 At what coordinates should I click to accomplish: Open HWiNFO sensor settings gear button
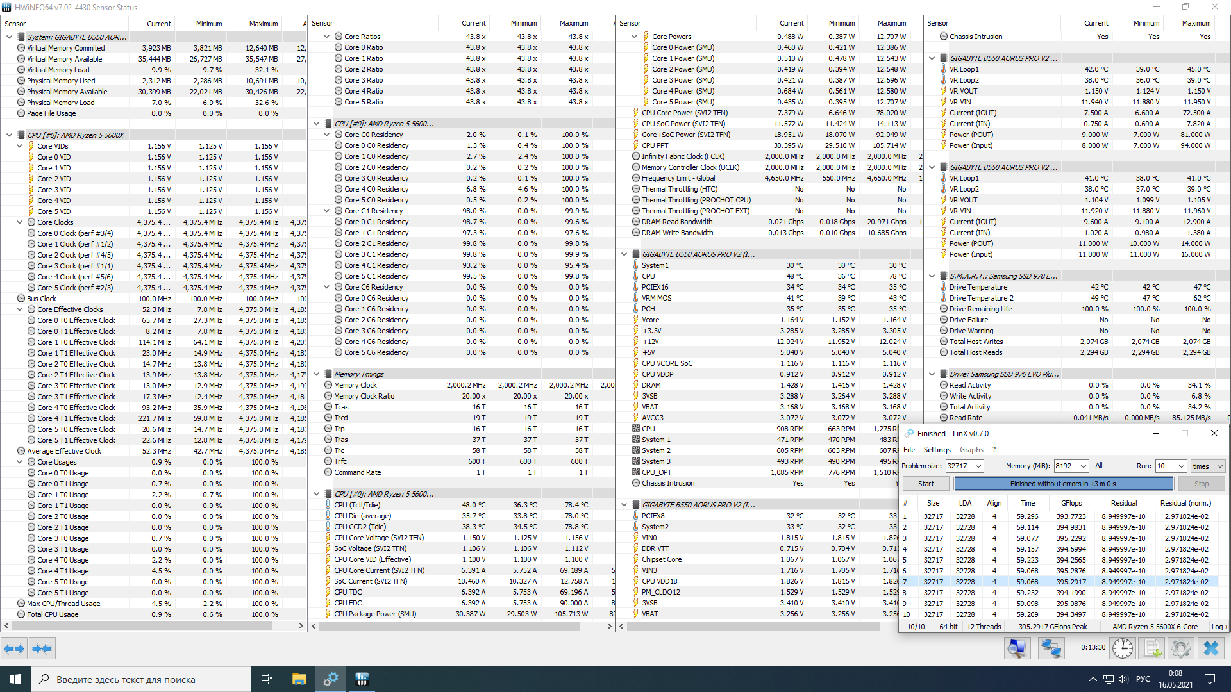pyautogui.click(x=1180, y=648)
